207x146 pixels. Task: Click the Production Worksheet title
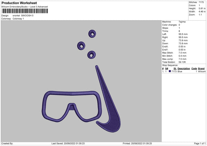coord(19,3)
